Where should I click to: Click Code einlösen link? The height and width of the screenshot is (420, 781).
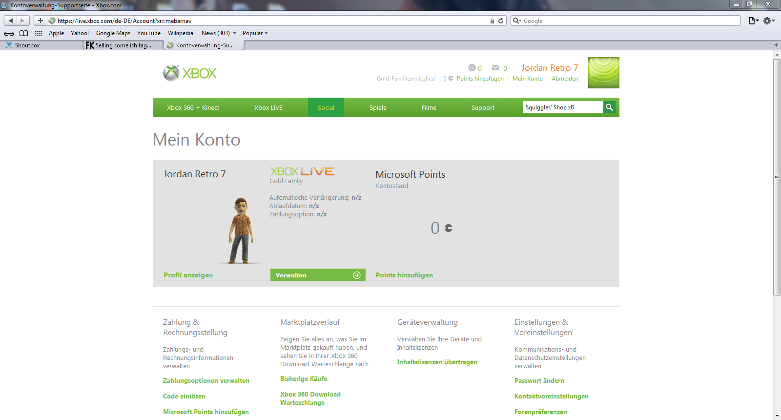(x=184, y=396)
